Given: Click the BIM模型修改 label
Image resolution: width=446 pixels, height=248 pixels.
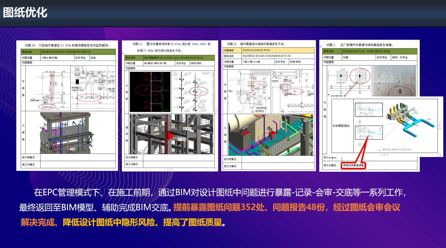Looking at the screenshot, I should [x=341, y=126].
